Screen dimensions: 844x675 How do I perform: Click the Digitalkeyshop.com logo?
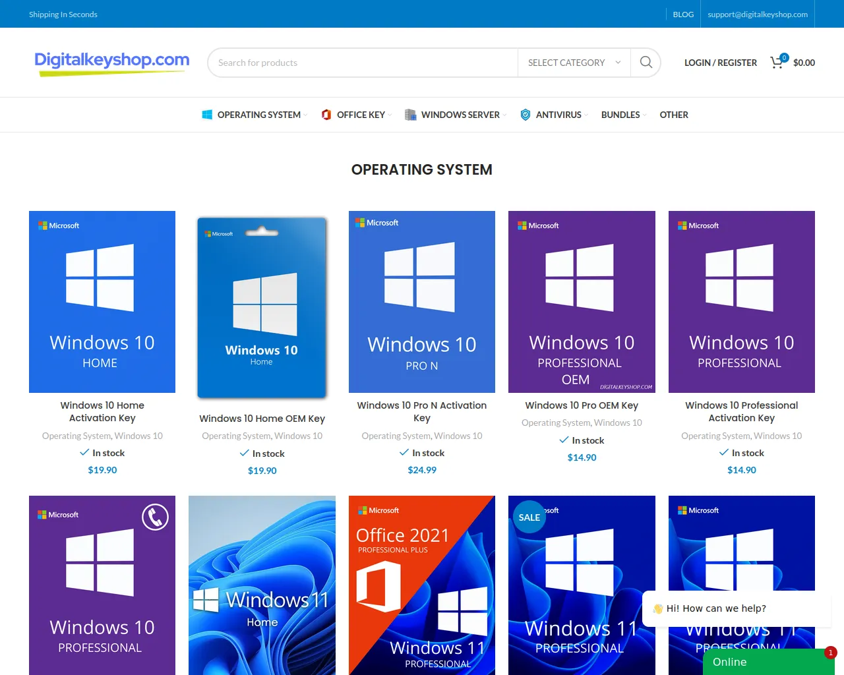point(111,63)
